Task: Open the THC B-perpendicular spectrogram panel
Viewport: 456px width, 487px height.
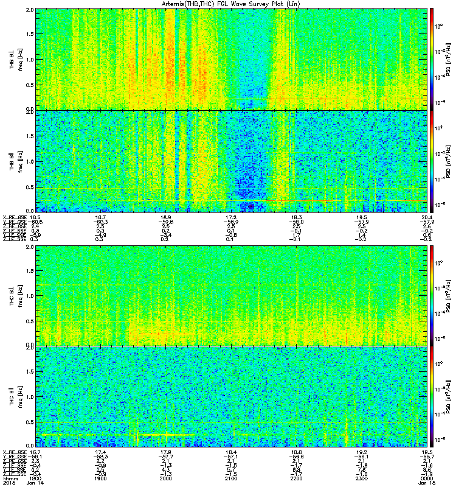Action: (x=232, y=295)
